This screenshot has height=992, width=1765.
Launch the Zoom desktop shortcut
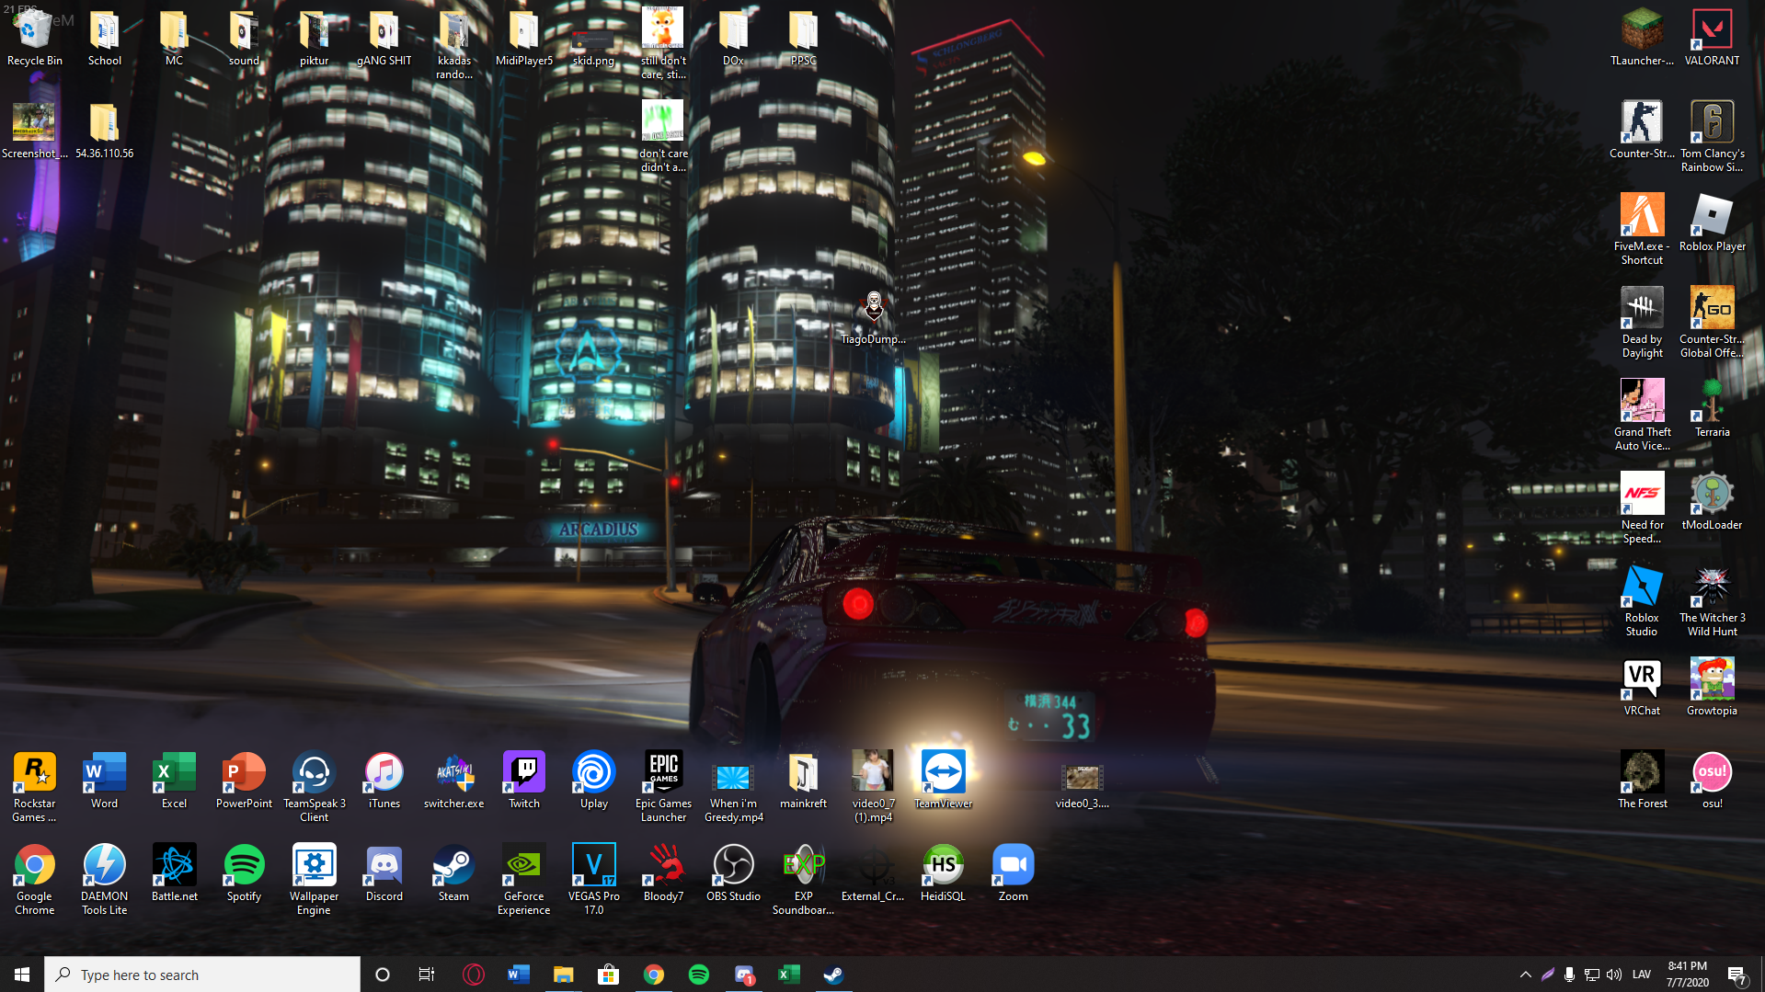coord(1014,873)
